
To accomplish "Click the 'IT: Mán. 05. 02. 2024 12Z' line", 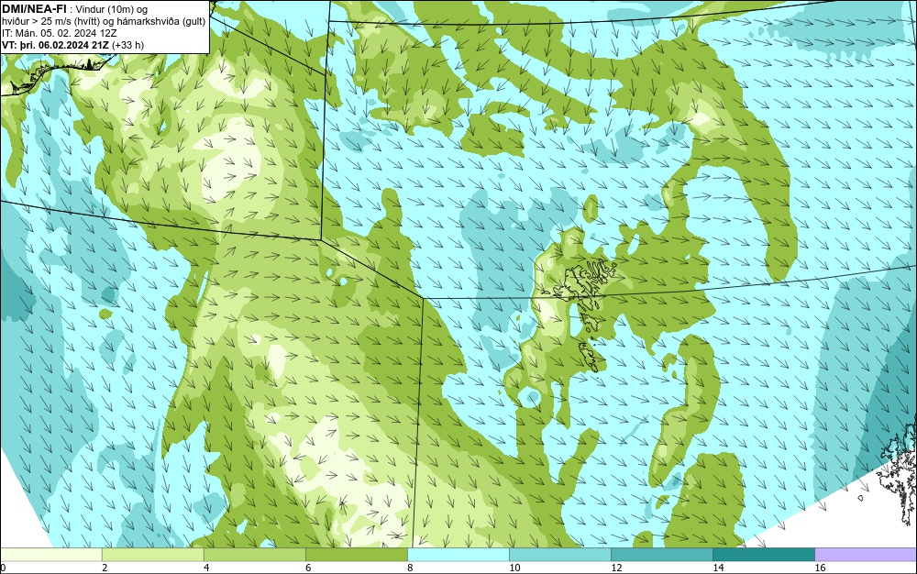I will click(59, 33).
